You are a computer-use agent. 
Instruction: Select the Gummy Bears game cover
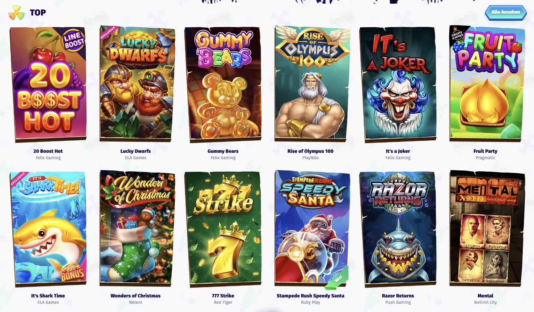tap(223, 84)
